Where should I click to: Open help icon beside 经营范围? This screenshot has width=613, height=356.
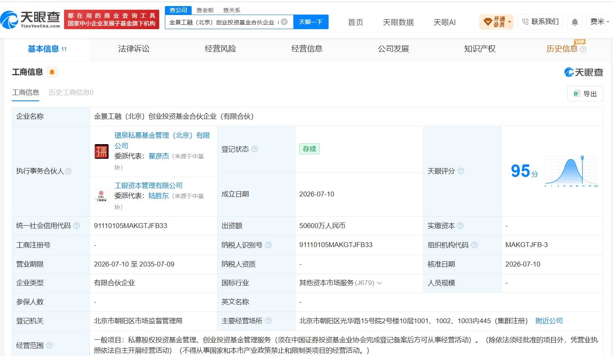49,345
